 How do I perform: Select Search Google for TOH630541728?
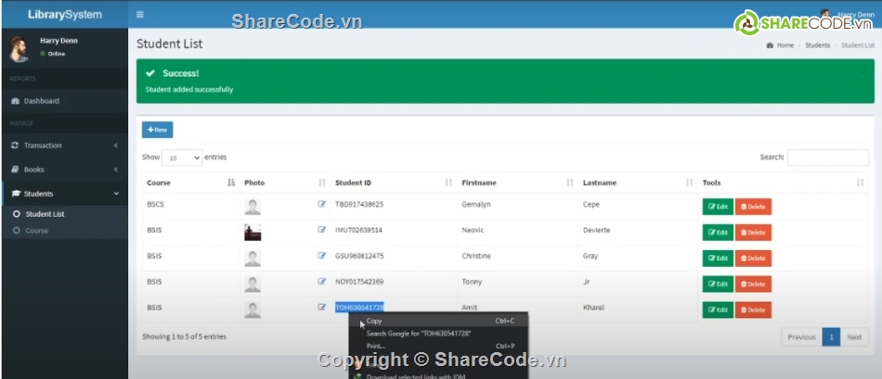(439, 334)
